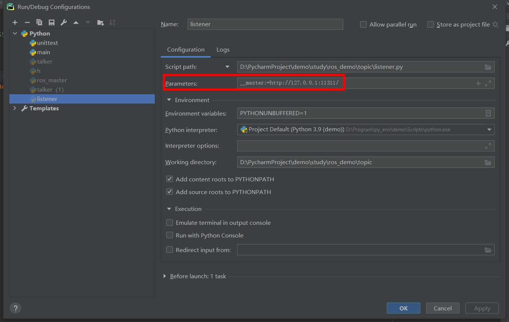Image resolution: width=509 pixels, height=322 pixels.
Task: Click the Copy Configuration icon
Action: (39, 23)
